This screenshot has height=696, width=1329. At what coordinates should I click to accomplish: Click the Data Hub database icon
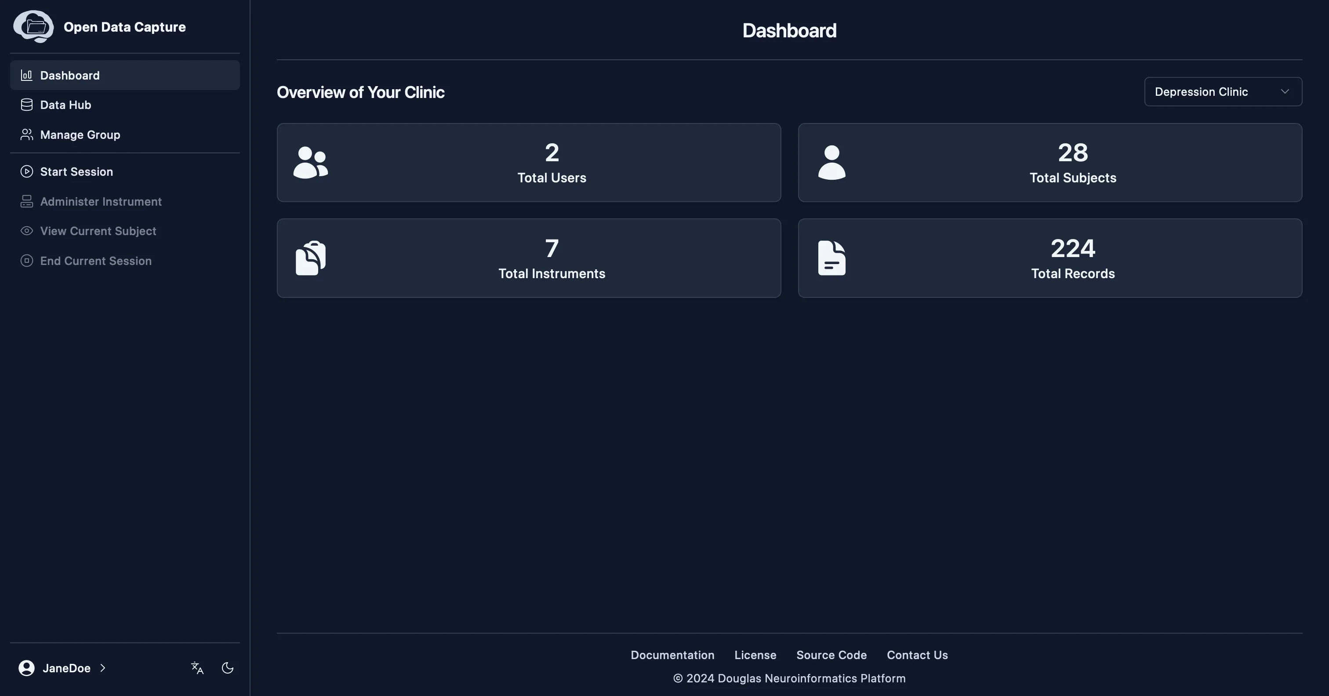click(x=26, y=105)
